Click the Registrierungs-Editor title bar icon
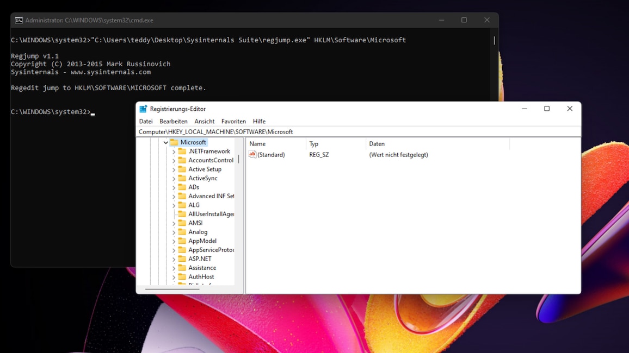Viewport: 629px width, 353px height. point(144,109)
